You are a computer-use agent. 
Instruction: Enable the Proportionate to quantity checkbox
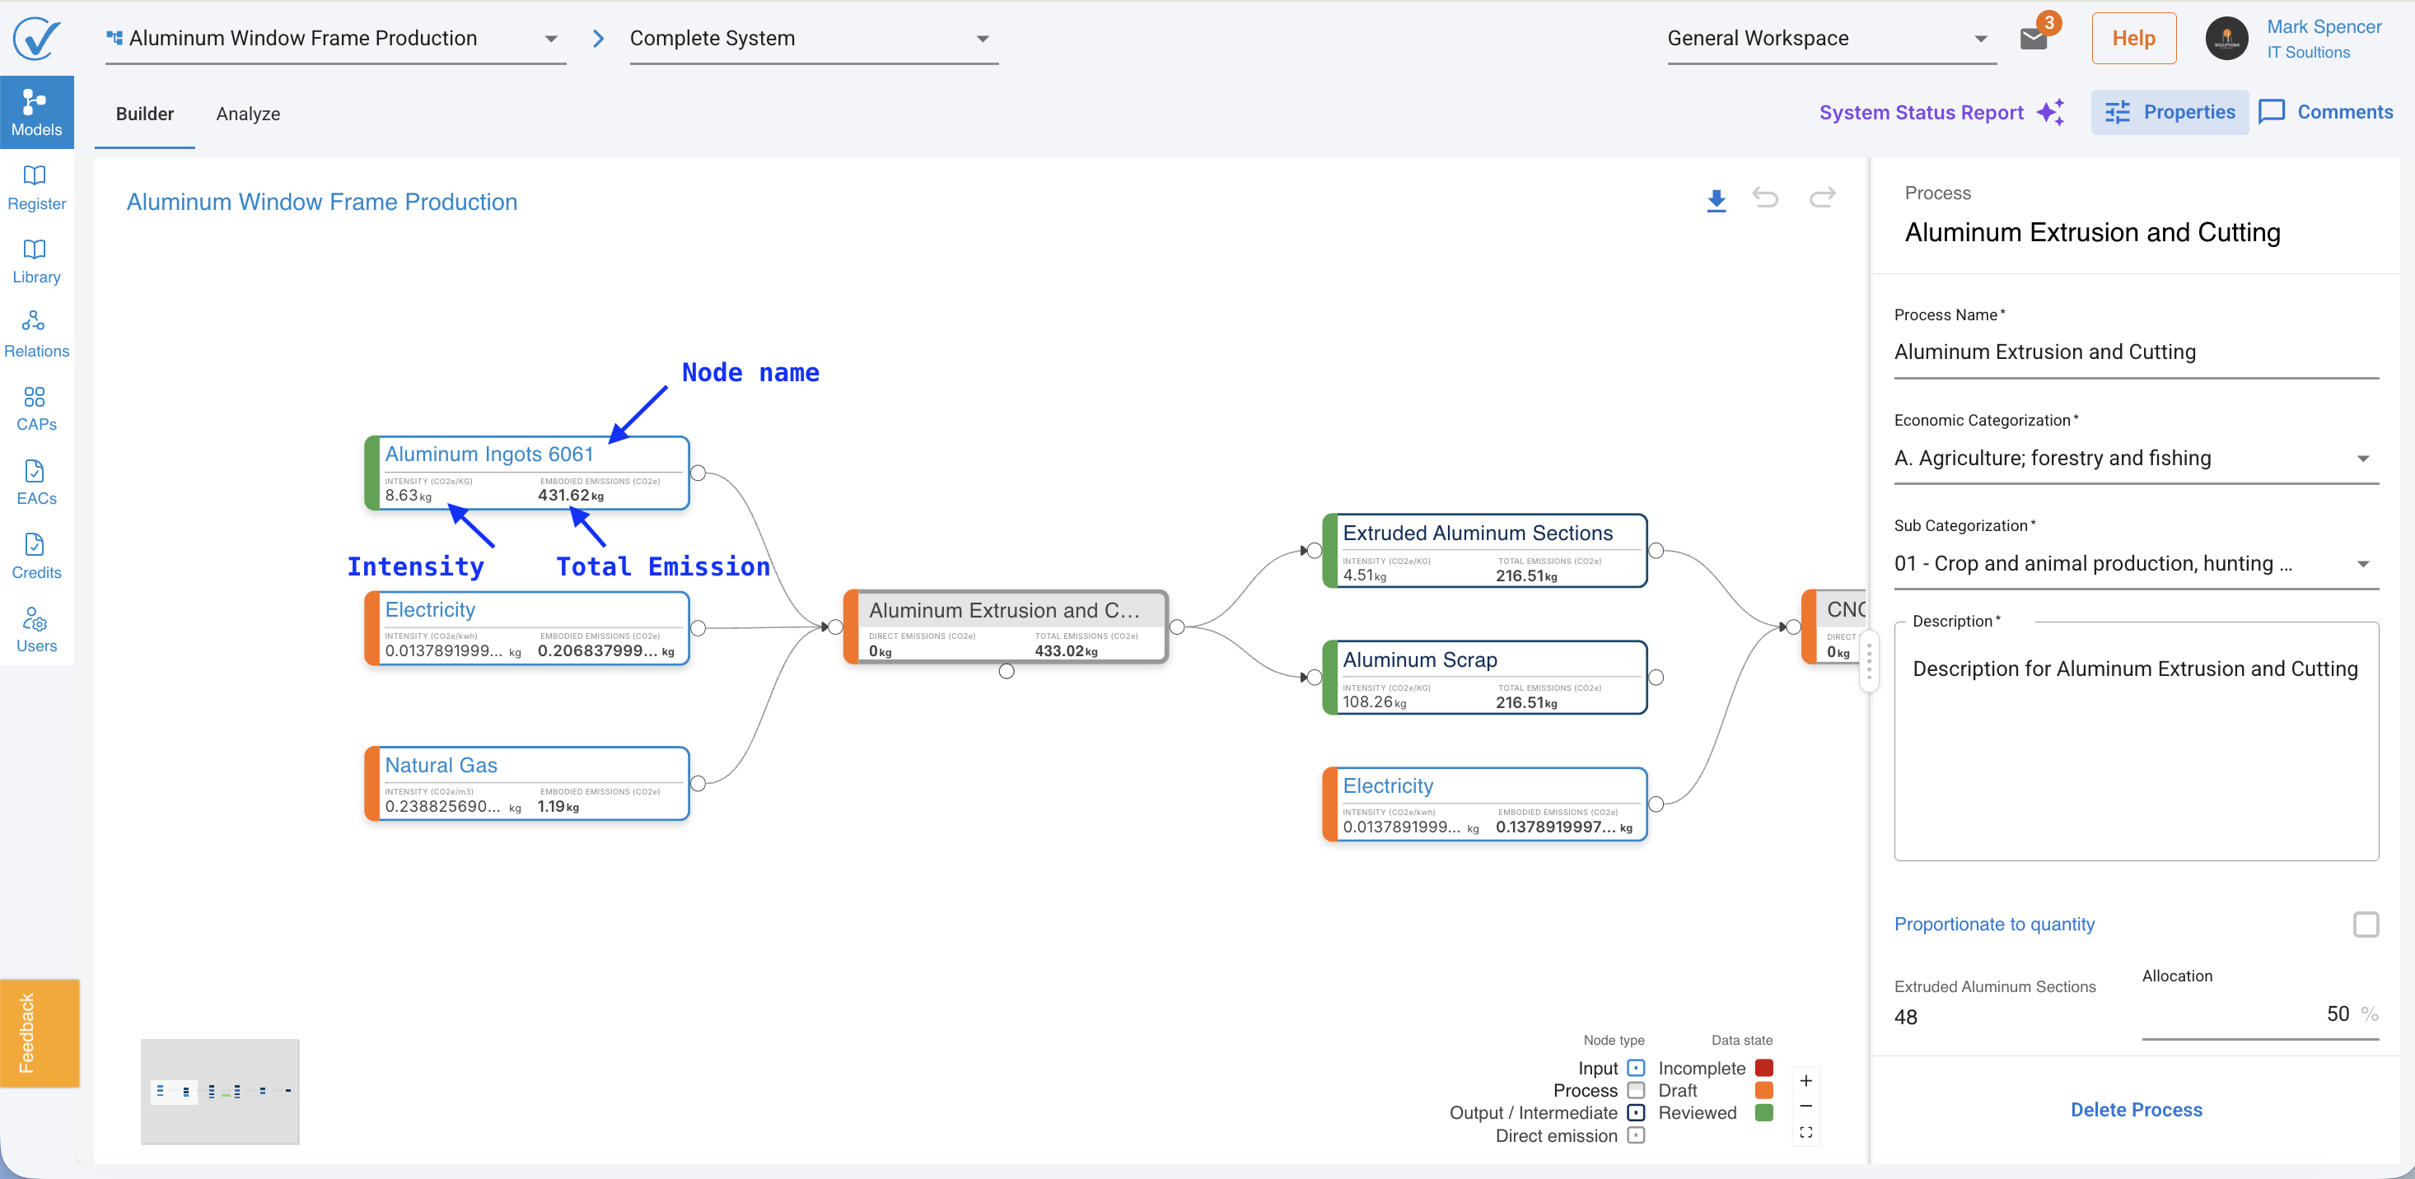pos(2366,924)
